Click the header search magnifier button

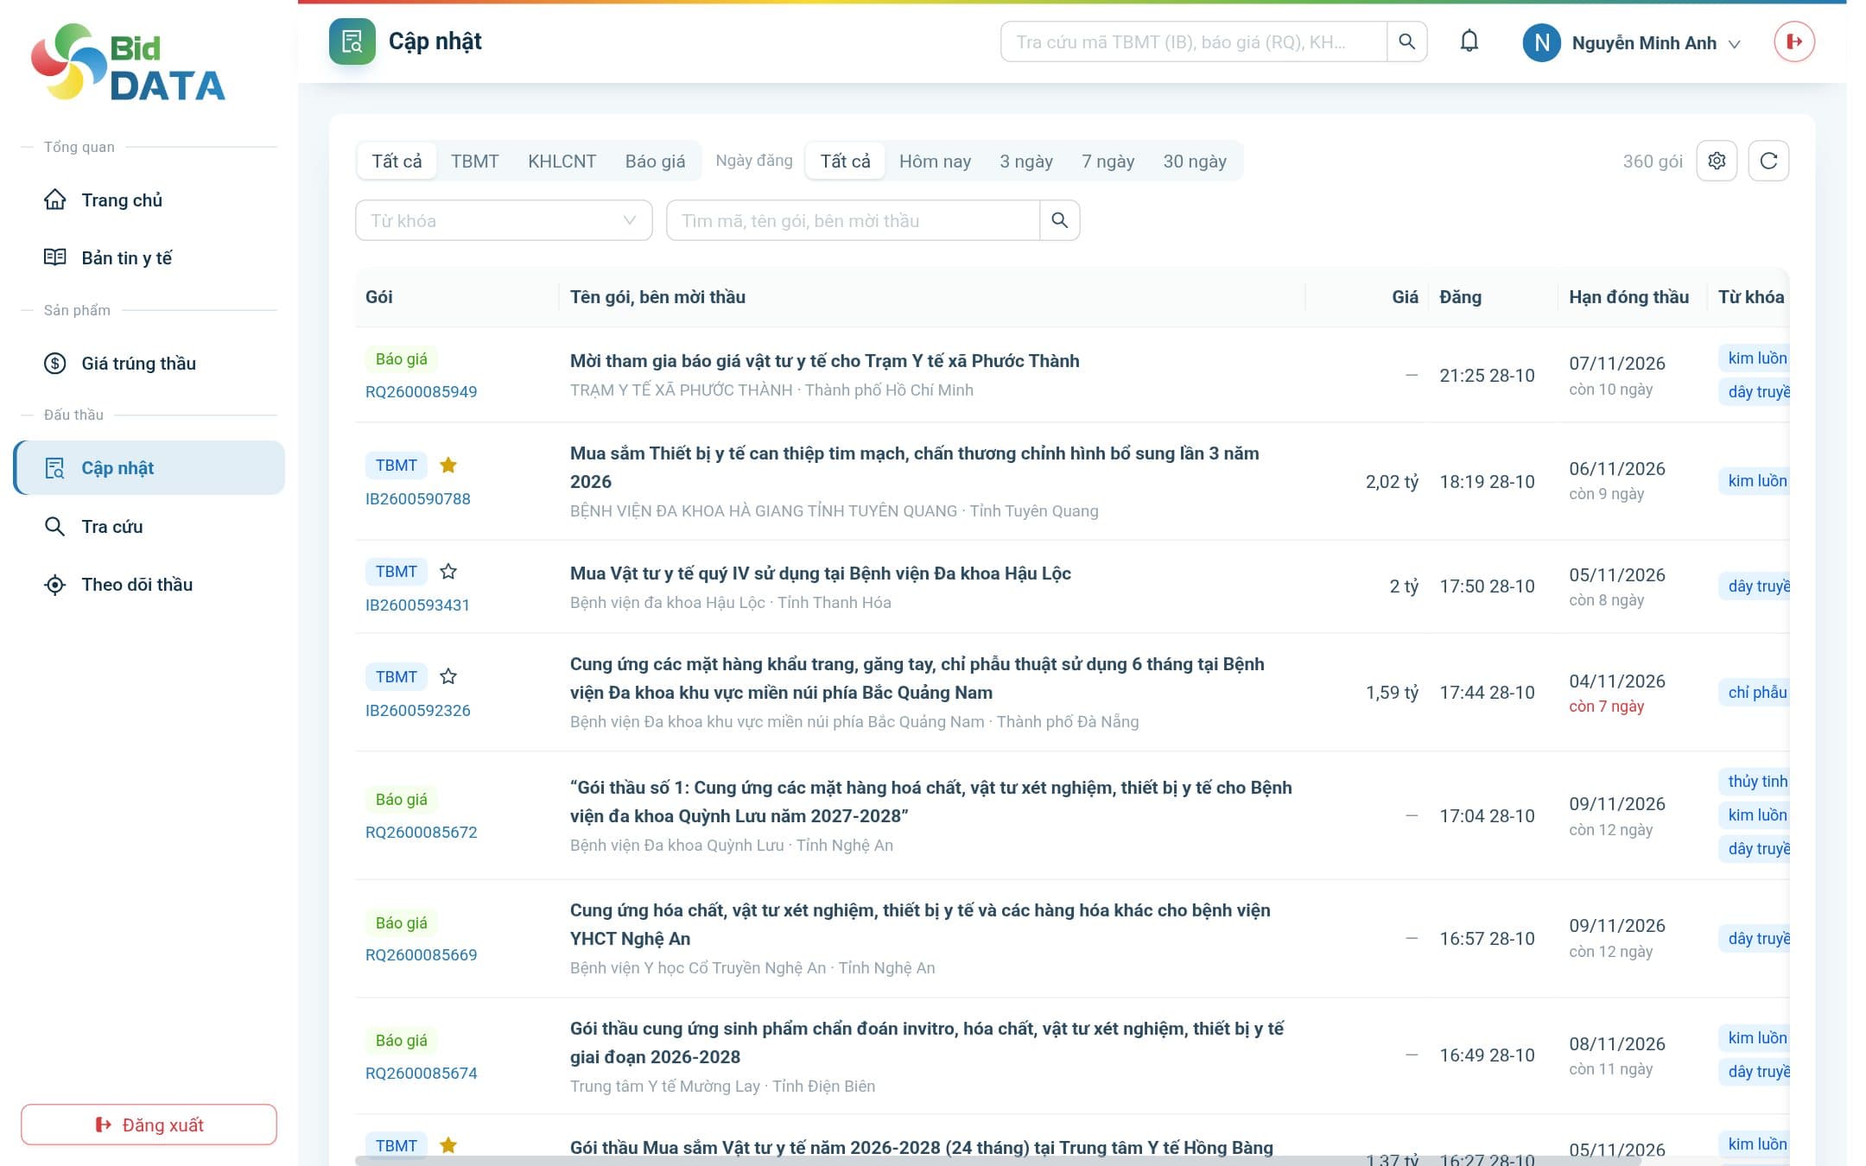coord(1406,41)
